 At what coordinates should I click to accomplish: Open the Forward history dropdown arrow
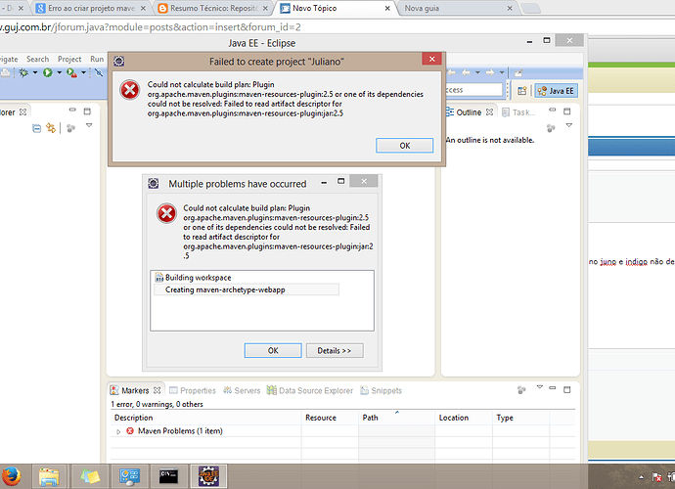(502, 72)
